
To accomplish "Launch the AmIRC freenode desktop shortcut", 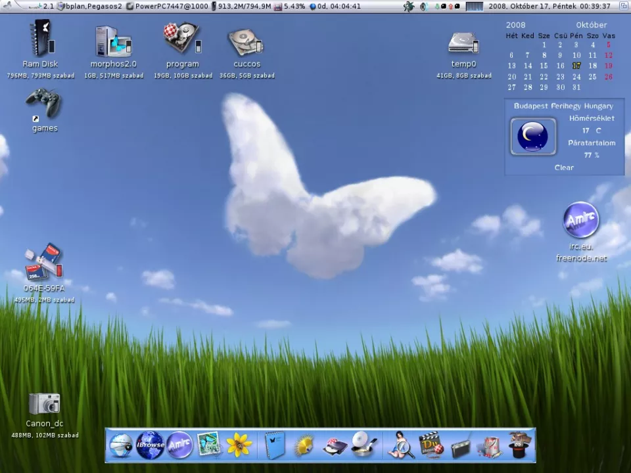I will click(580, 220).
